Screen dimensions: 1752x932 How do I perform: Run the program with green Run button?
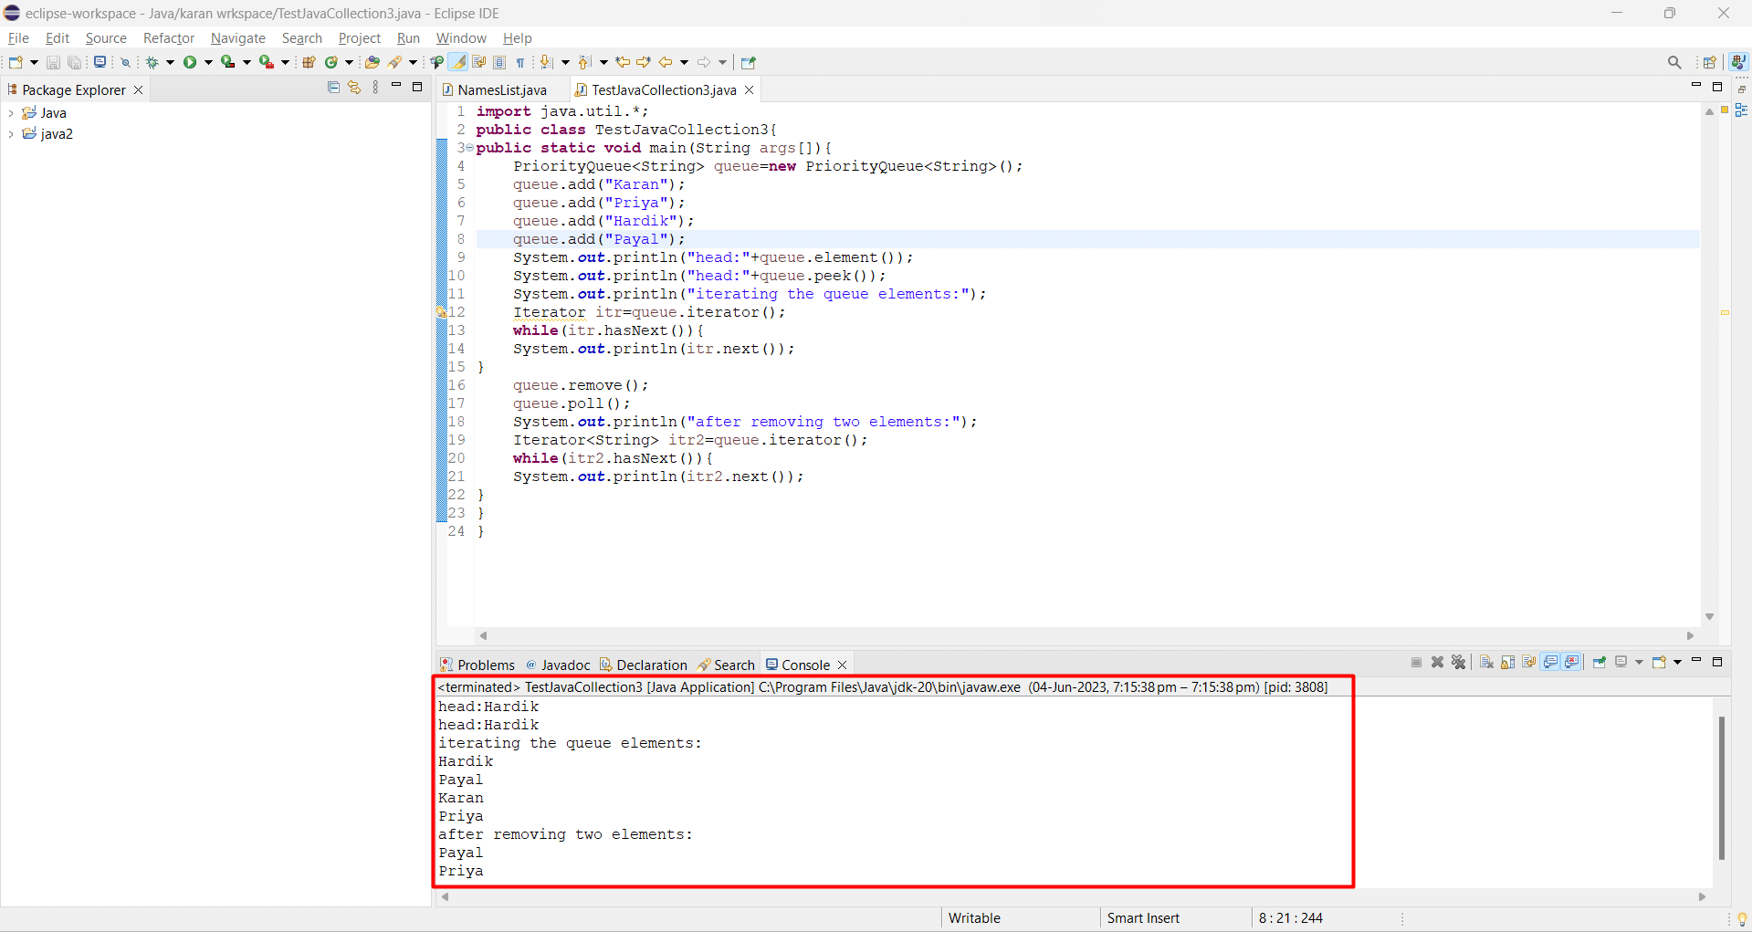point(190,62)
